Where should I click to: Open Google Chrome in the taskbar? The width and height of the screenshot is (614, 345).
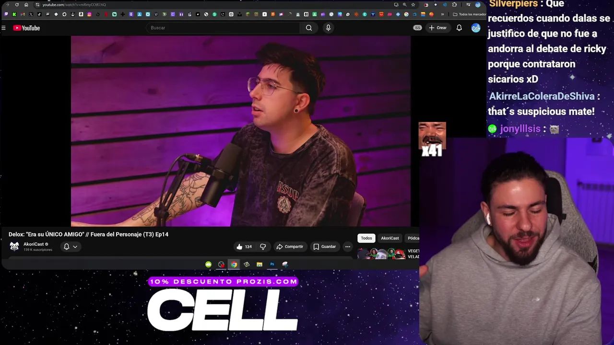(x=234, y=264)
